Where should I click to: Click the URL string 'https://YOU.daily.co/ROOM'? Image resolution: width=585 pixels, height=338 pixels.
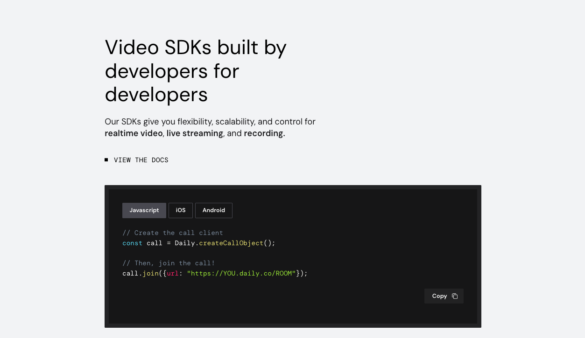(241, 273)
